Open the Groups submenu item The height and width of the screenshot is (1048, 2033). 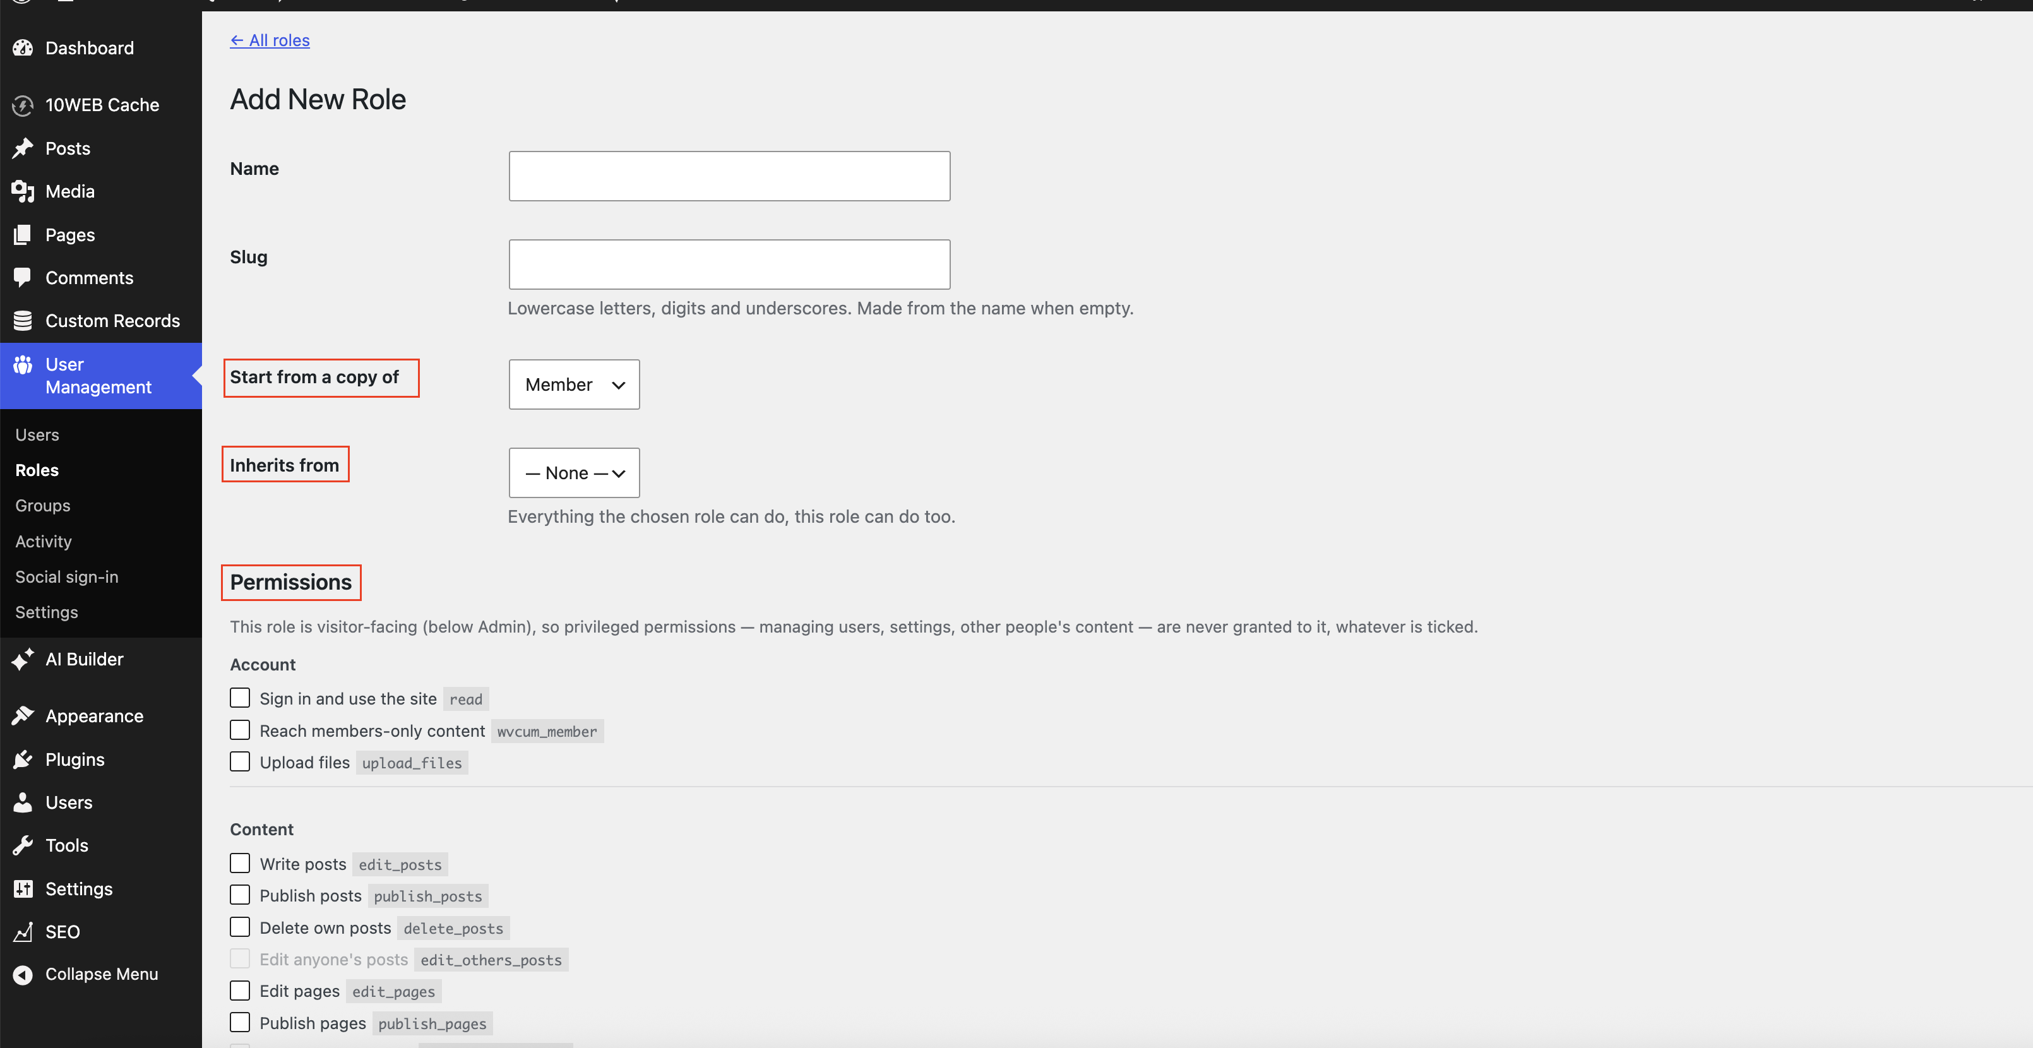pos(43,506)
